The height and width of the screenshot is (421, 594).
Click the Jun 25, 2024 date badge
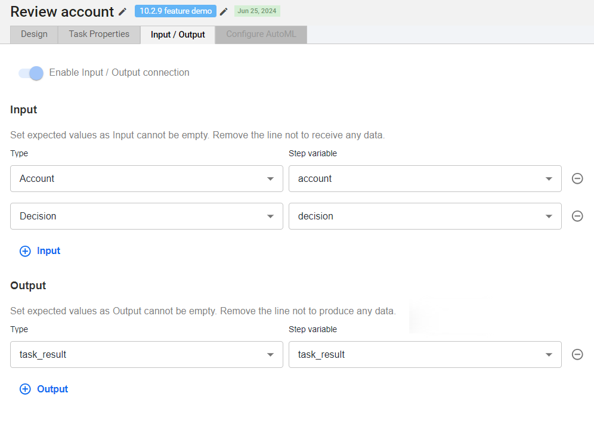click(x=257, y=11)
